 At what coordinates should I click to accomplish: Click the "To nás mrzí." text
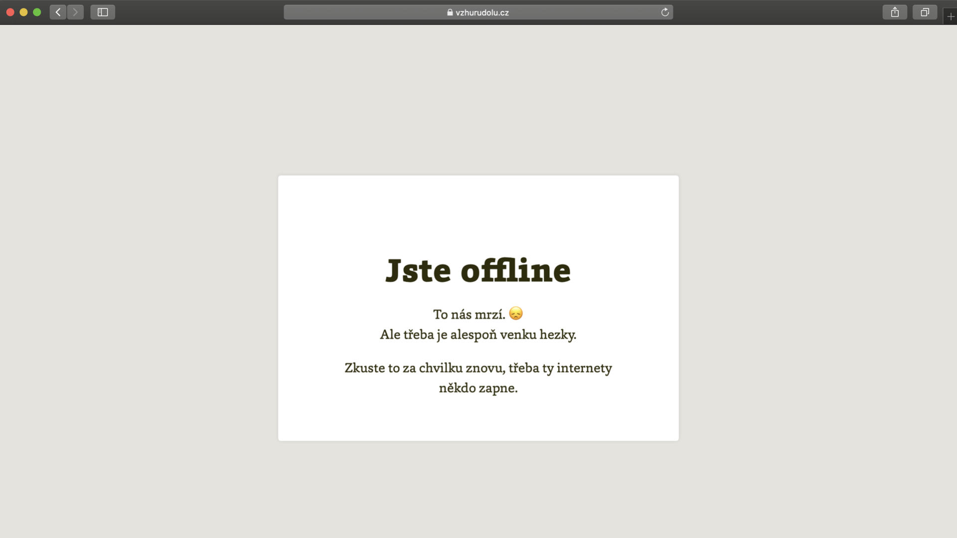click(x=469, y=314)
